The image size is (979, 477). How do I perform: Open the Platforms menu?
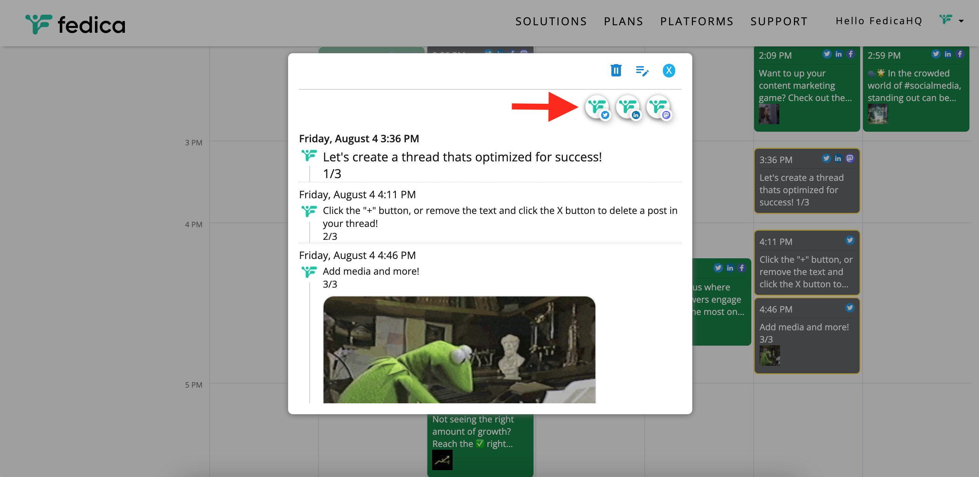[697, 21]
